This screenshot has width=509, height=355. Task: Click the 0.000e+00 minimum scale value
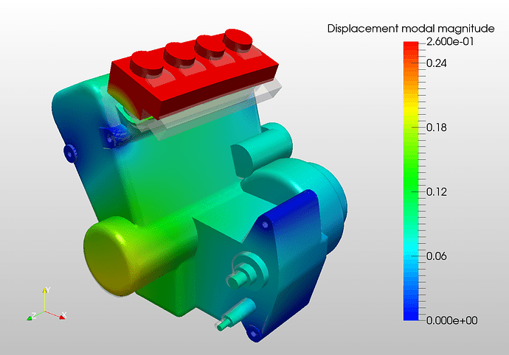pyautogui.click(x=451, y=320)
